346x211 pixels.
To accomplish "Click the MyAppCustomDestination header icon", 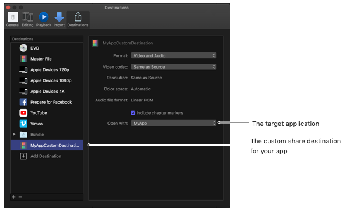I will point(95,43).
